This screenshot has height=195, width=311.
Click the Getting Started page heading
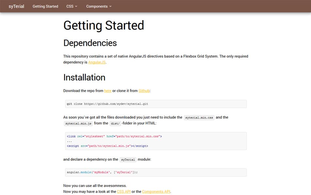(x=104, y=25)
